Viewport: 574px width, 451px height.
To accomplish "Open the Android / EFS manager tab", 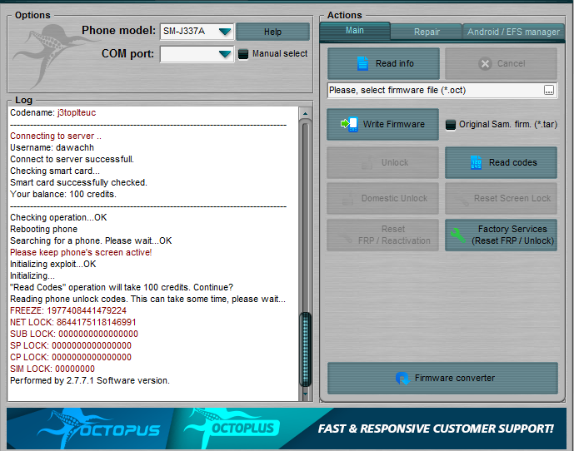I will point(513,32).
